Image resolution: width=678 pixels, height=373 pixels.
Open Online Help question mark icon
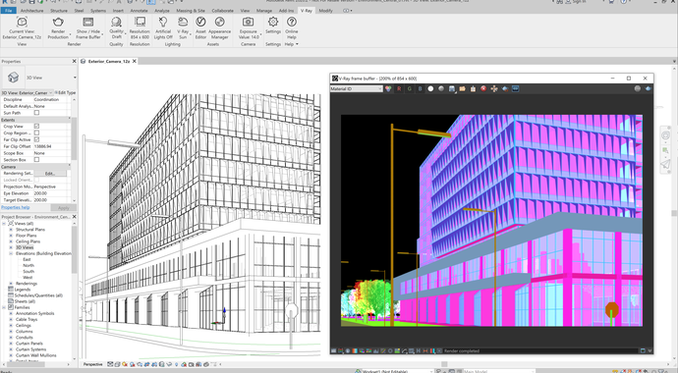click(x=292, y=22)
